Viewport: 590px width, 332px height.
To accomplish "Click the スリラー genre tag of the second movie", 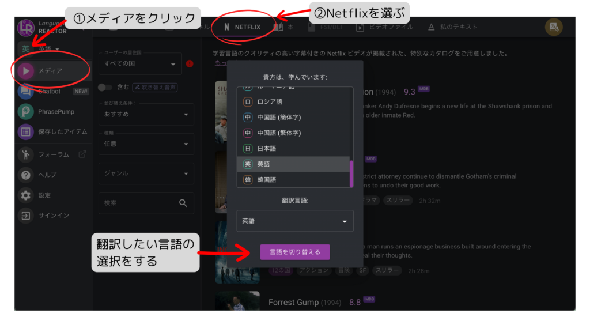I will click(x=398, y=201).
